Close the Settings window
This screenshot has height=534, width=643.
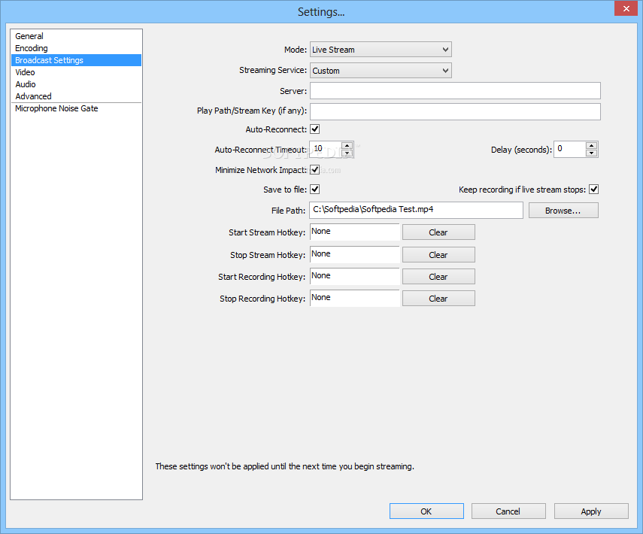point(626,8)
